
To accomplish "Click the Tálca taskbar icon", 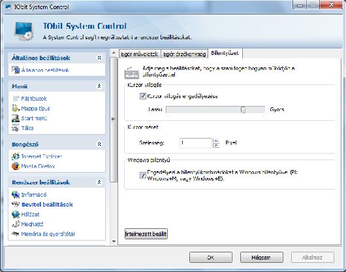I will click(x=16, y=128).
